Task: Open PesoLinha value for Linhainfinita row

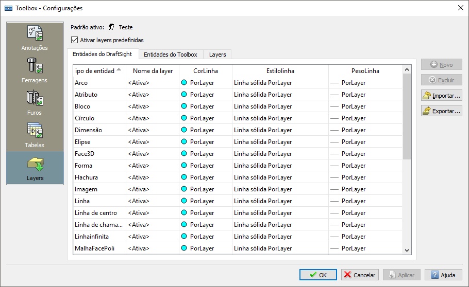Action: coord(365,237)
